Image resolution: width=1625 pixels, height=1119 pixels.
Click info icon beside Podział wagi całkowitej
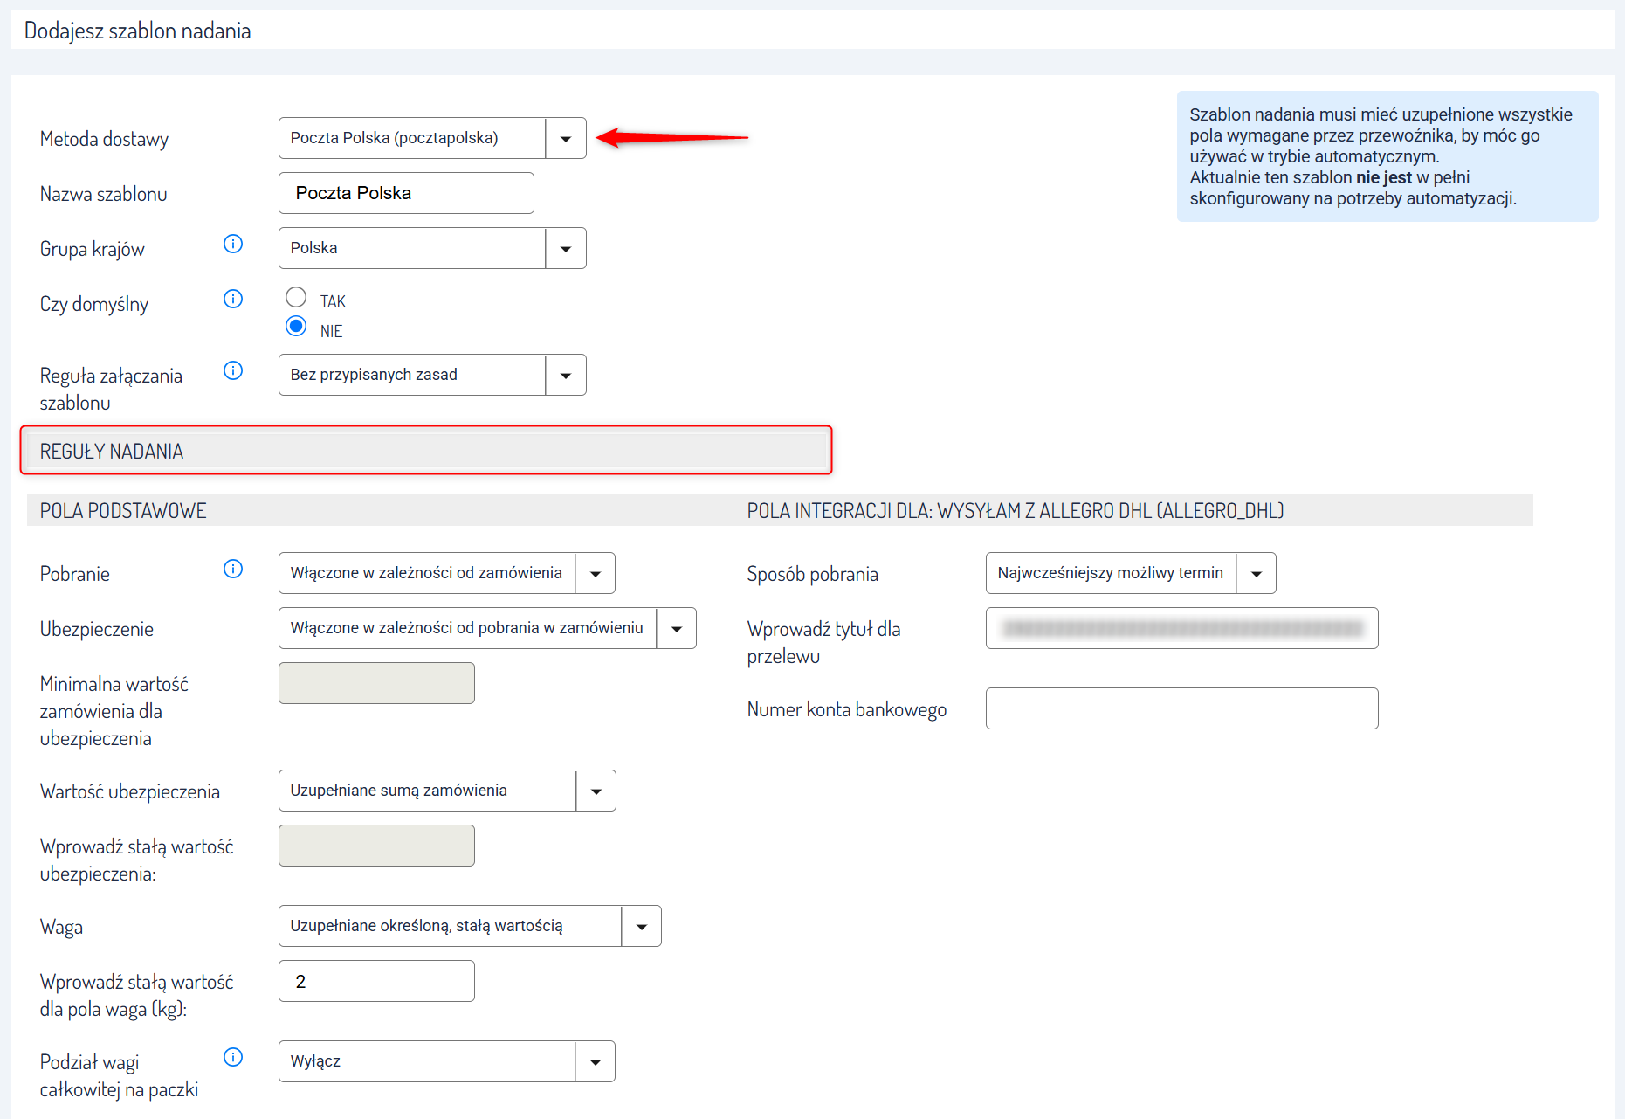233,1058
